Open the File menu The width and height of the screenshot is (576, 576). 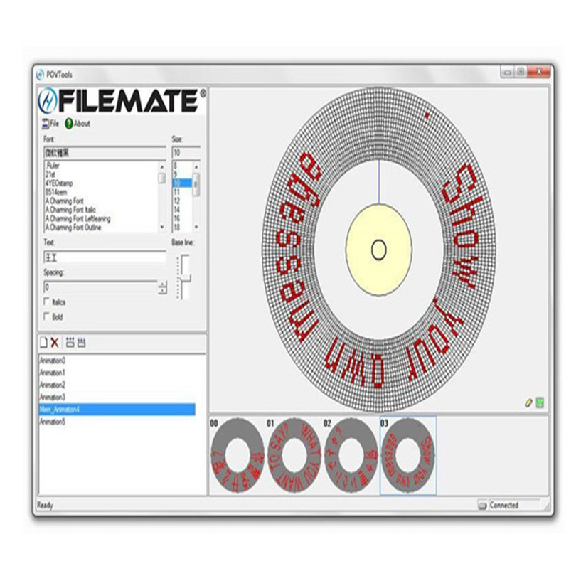click(x=53, y=123)
